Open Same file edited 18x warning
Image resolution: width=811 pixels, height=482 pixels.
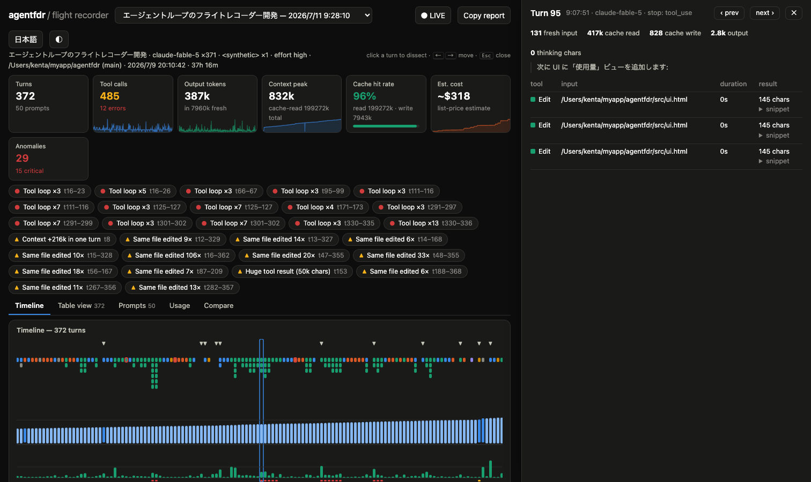[63, 272]
